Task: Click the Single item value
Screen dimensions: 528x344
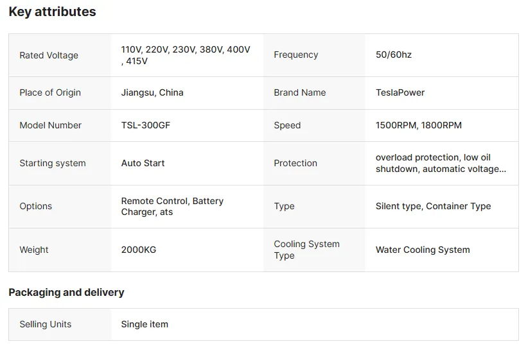Action: tap(145, 325)
